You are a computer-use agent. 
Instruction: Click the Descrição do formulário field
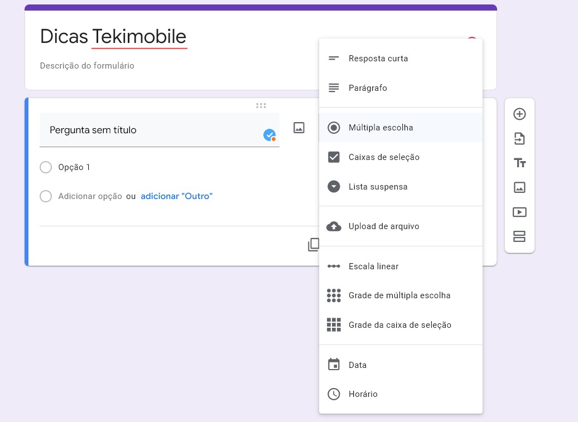coord(87,66)
